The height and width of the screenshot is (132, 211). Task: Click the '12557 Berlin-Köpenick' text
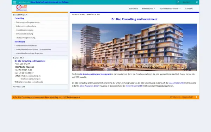coord(24,67)
